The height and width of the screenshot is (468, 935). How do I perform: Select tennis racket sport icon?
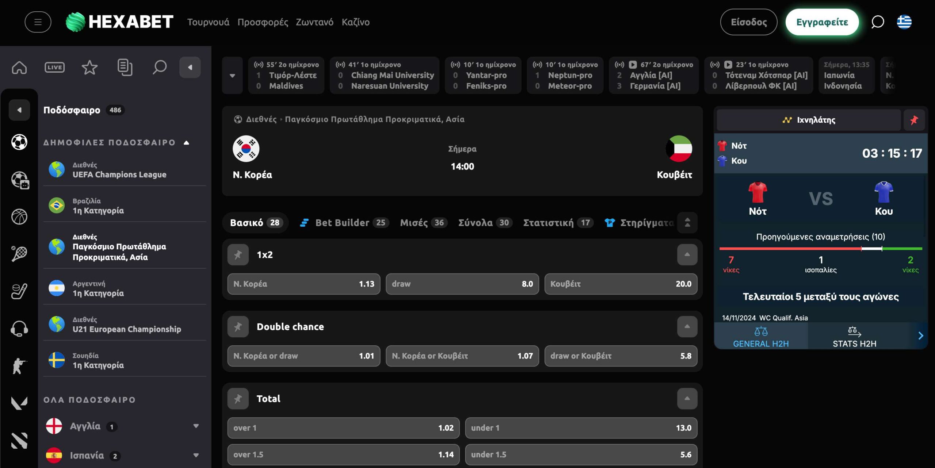tap(19, 254)
